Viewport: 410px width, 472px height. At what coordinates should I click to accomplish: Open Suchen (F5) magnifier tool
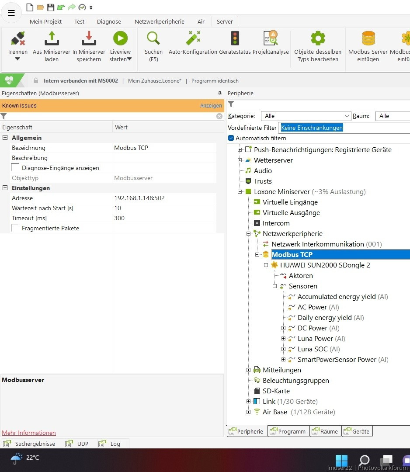tap(153, 46)
